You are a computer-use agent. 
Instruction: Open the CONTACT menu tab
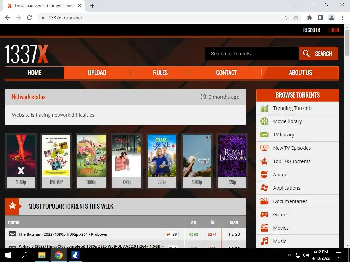pos(226,73)
